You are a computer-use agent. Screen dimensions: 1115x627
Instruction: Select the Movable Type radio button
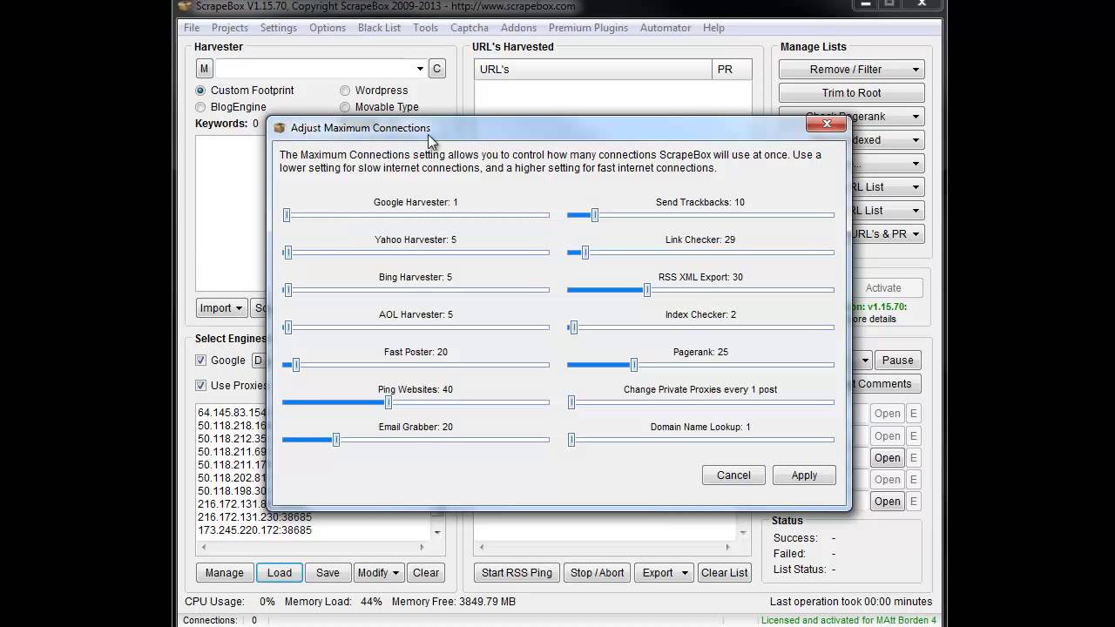pos(345,107)
